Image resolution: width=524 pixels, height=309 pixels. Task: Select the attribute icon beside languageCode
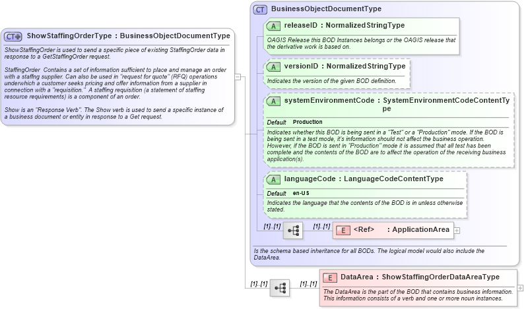point(273,179)
